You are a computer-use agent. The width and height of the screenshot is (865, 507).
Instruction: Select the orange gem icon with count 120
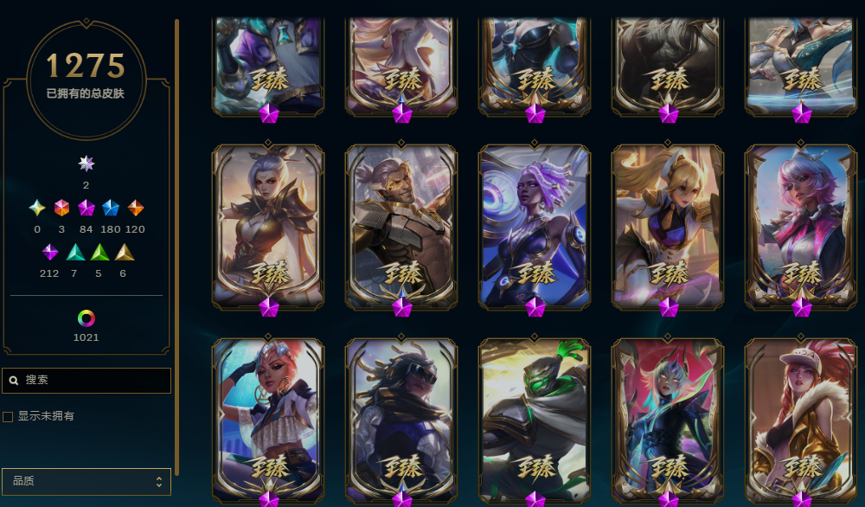(x=136, y=208)
